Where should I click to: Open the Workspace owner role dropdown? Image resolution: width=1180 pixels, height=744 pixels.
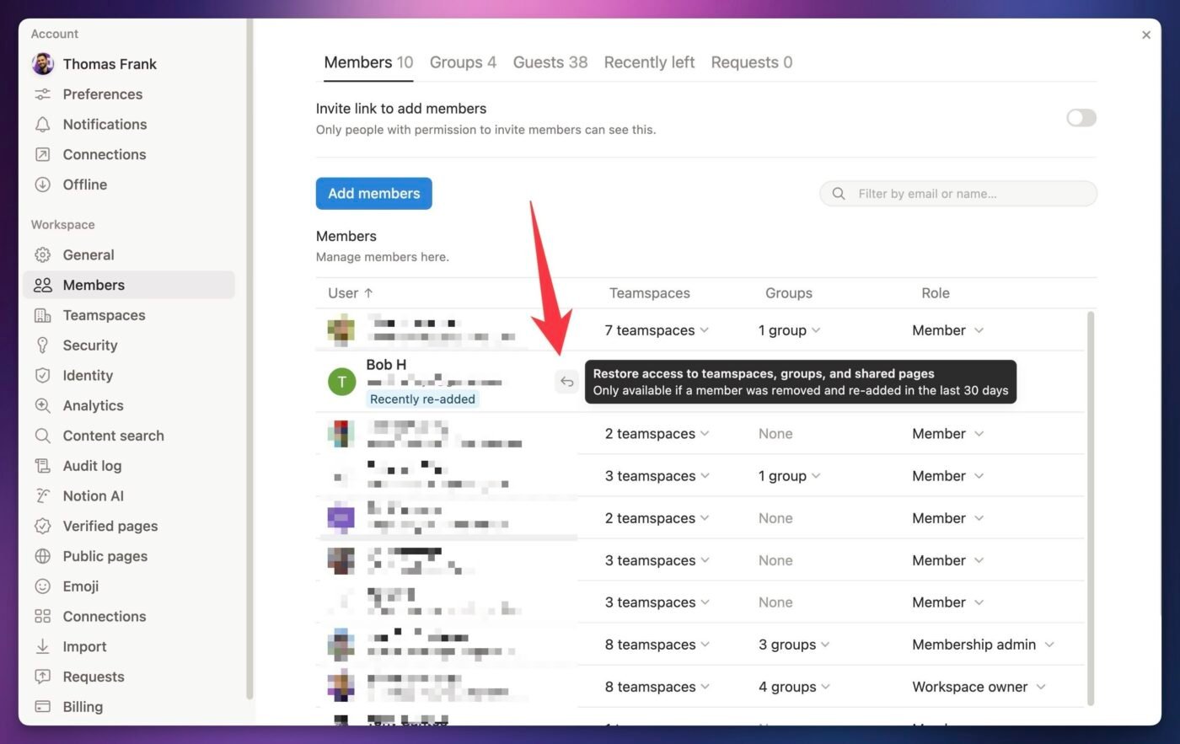pos(978,686)
